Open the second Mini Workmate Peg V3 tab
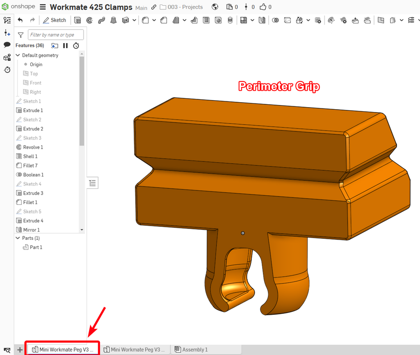420x355 pixels. click(134, 349)
